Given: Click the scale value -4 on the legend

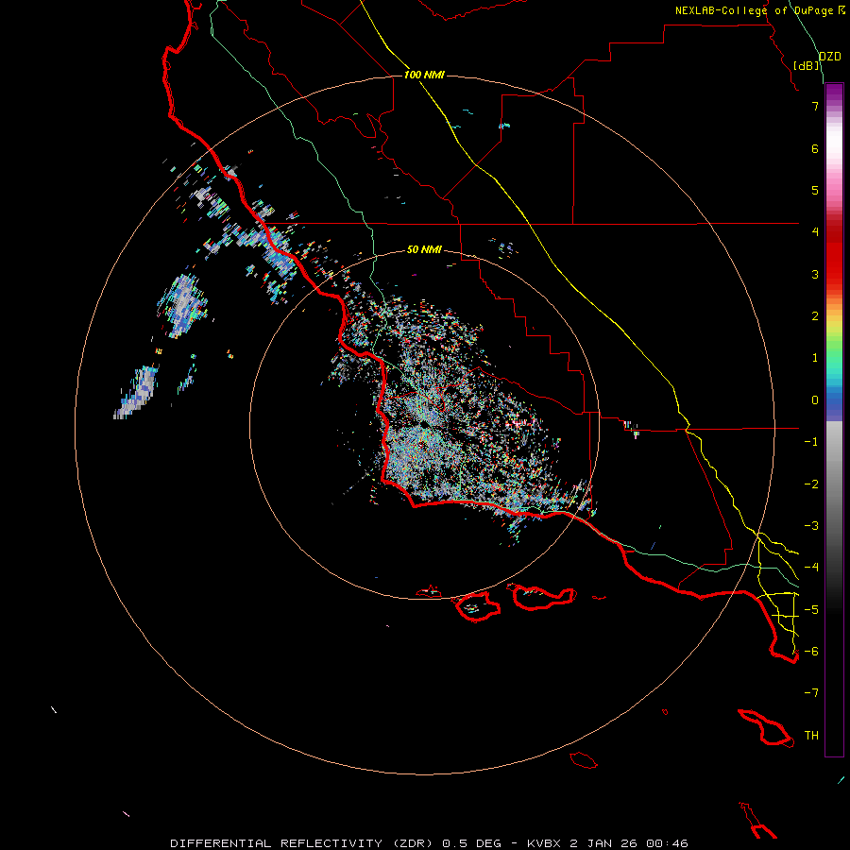Looking at the screenshot, I should 811,568.
